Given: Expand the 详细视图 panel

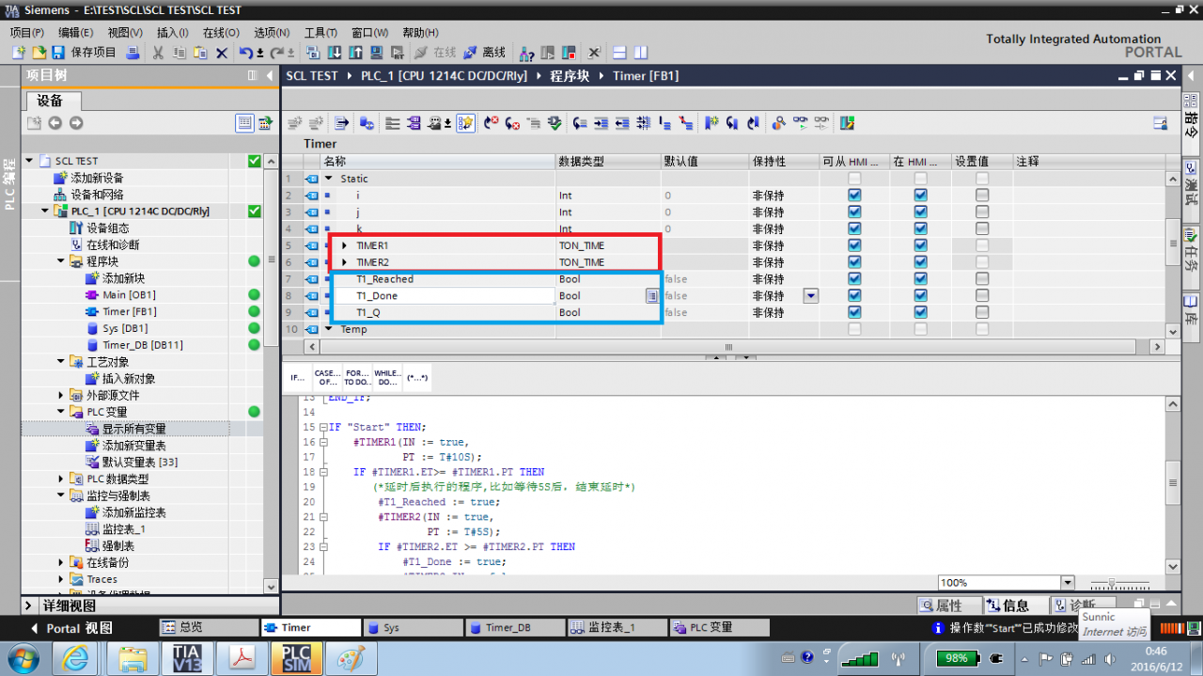Looking at the screenshot, I should pos(28,605).
